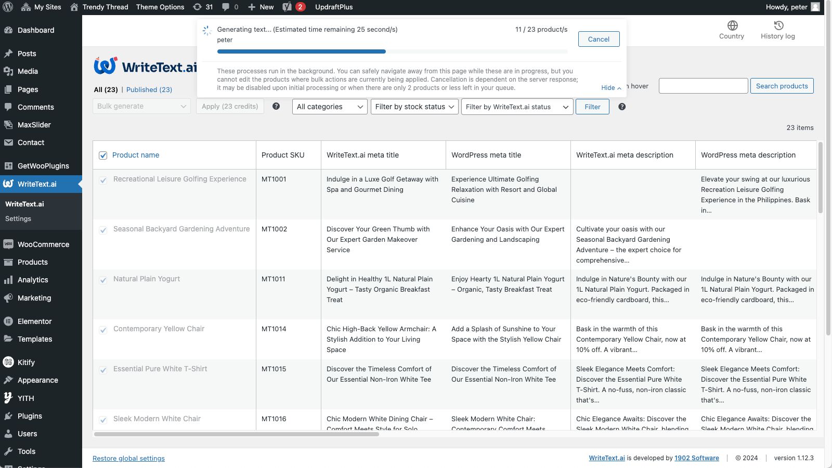This screenshot has height=468, width=832.
Task: Click the horizontal scrollbar under the table
Action: (237, 434)
